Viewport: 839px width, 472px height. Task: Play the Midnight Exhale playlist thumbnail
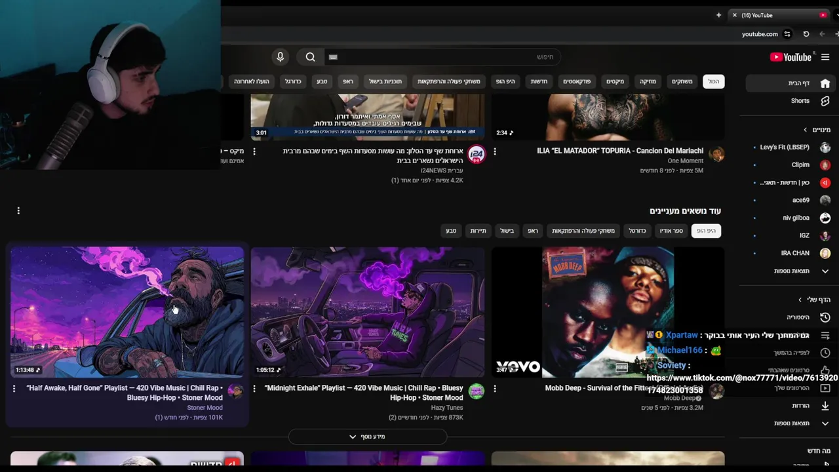click(368, 312)
